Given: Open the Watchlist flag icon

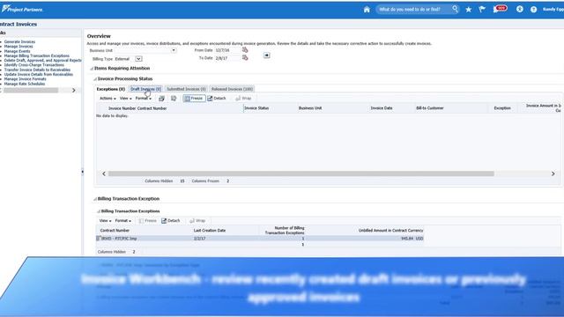Looking at the screenshot, I should pyautogui.click(x=482, y=10).
